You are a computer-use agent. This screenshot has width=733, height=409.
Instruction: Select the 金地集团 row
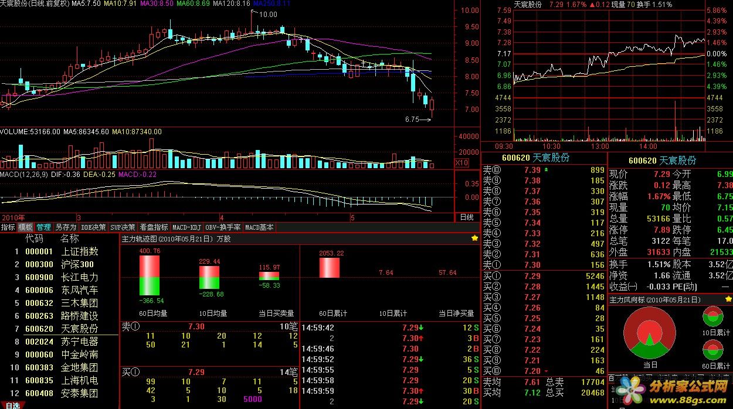tap(59, 367)
